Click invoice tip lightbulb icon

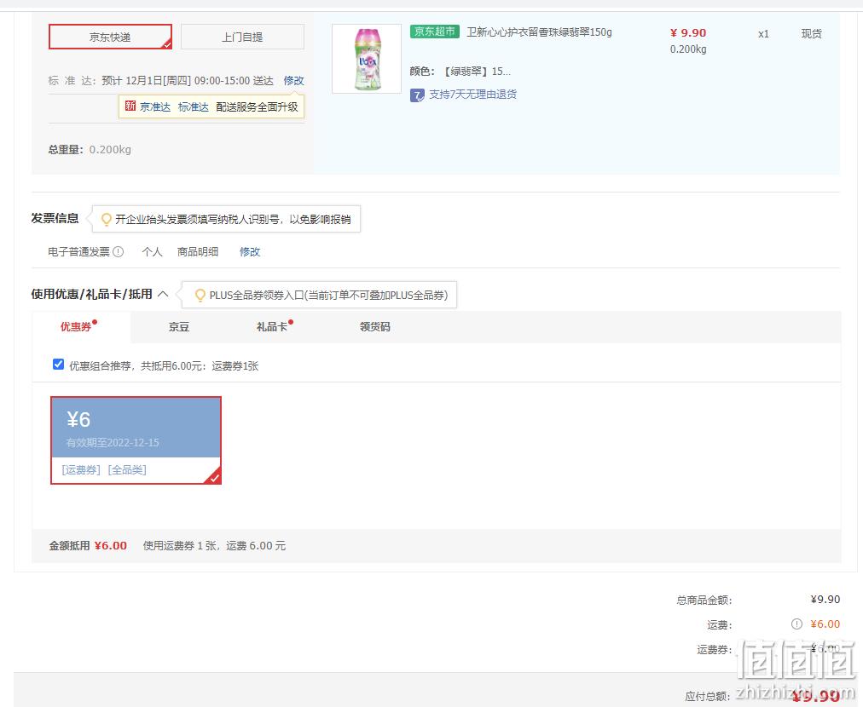(107, 220)
